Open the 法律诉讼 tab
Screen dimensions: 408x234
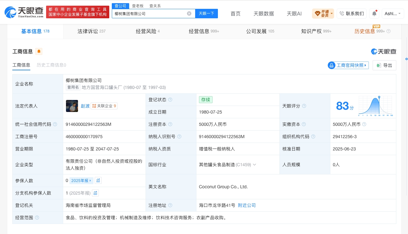click(x=92, y=31)
